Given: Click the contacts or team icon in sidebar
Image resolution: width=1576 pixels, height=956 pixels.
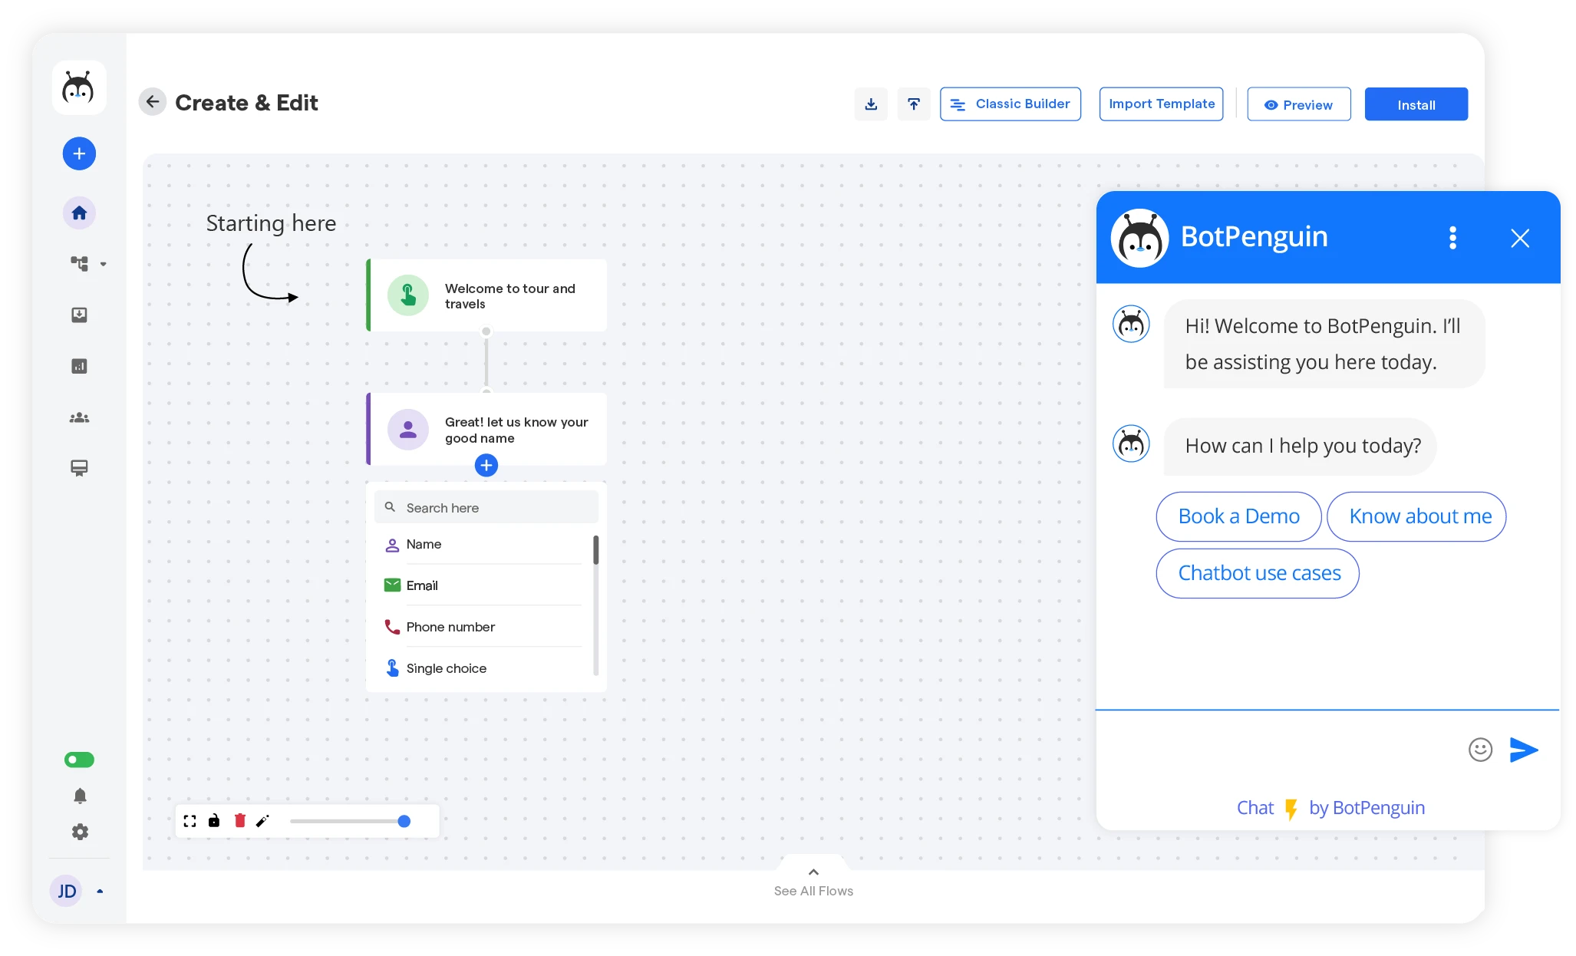Looking at the screenshot, I should [x=77, y=417].
